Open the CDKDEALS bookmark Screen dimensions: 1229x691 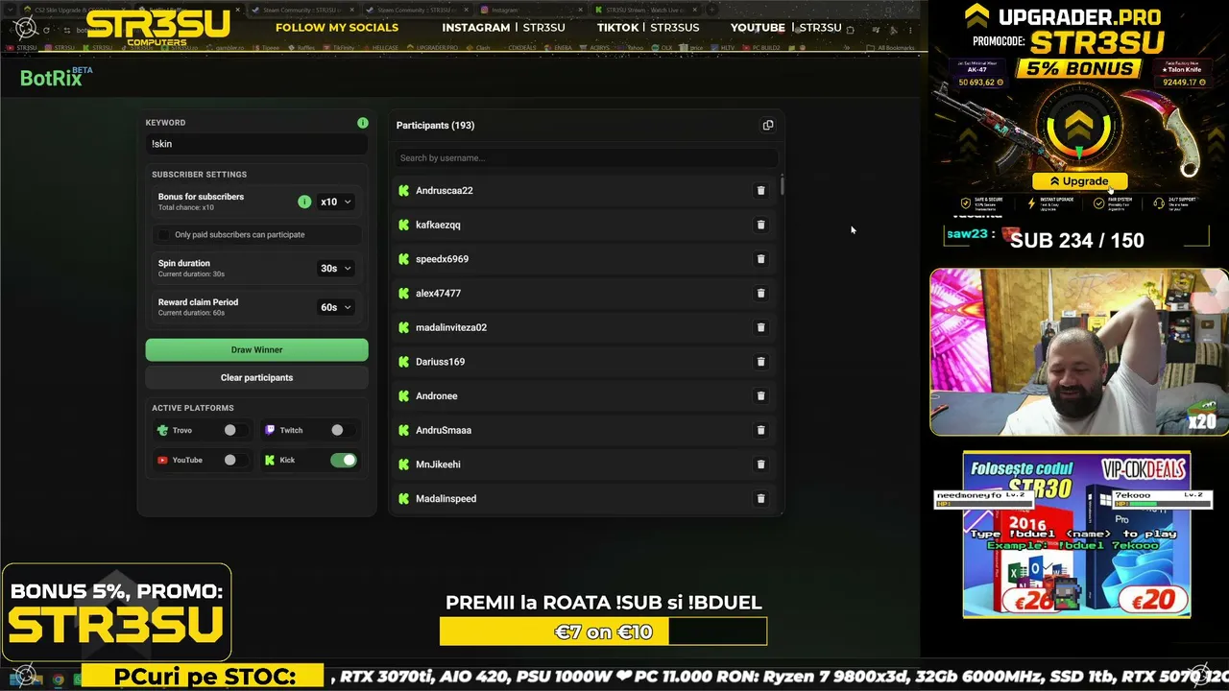[x=518, y=47]
